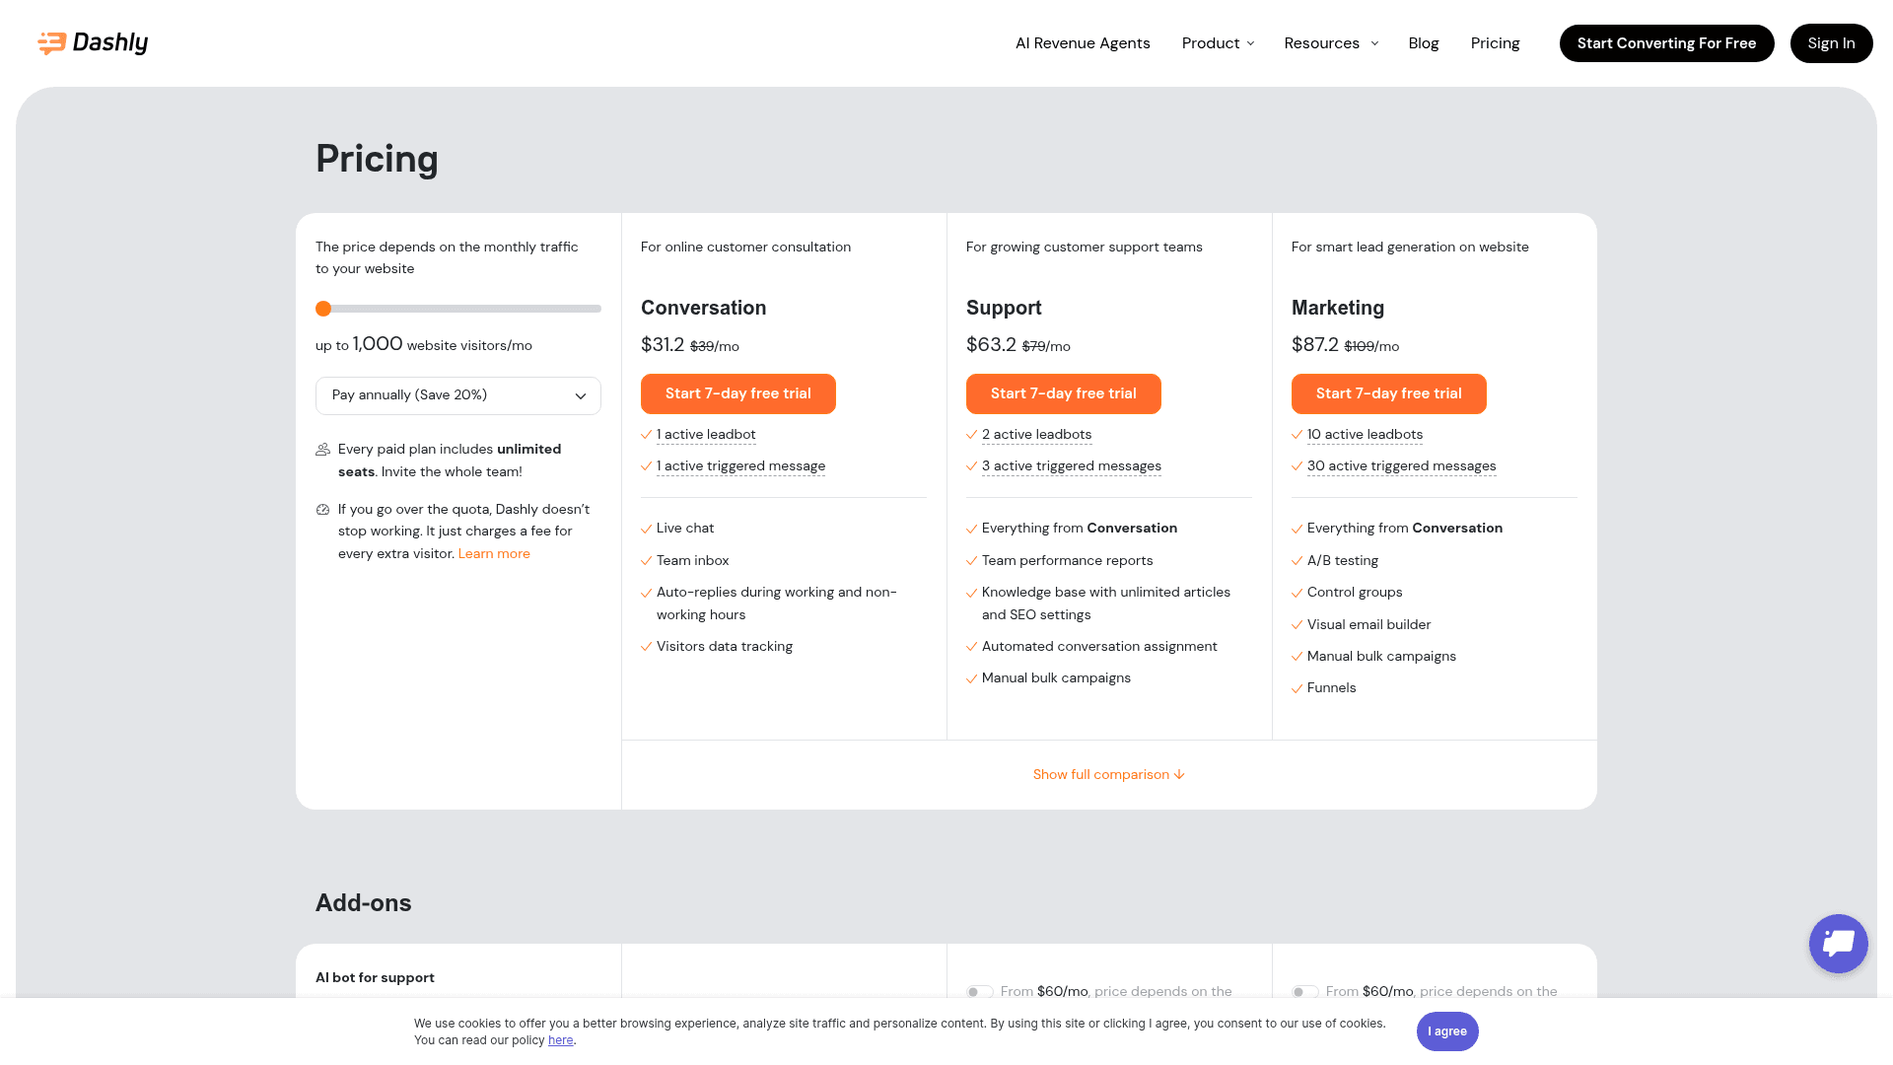Click the visitor traffic slider handle
Viewport: 1893px width, 1065px height.
[x=323, y=309]
